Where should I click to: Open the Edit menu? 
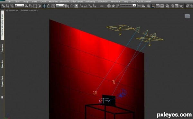tap(9, 2)
